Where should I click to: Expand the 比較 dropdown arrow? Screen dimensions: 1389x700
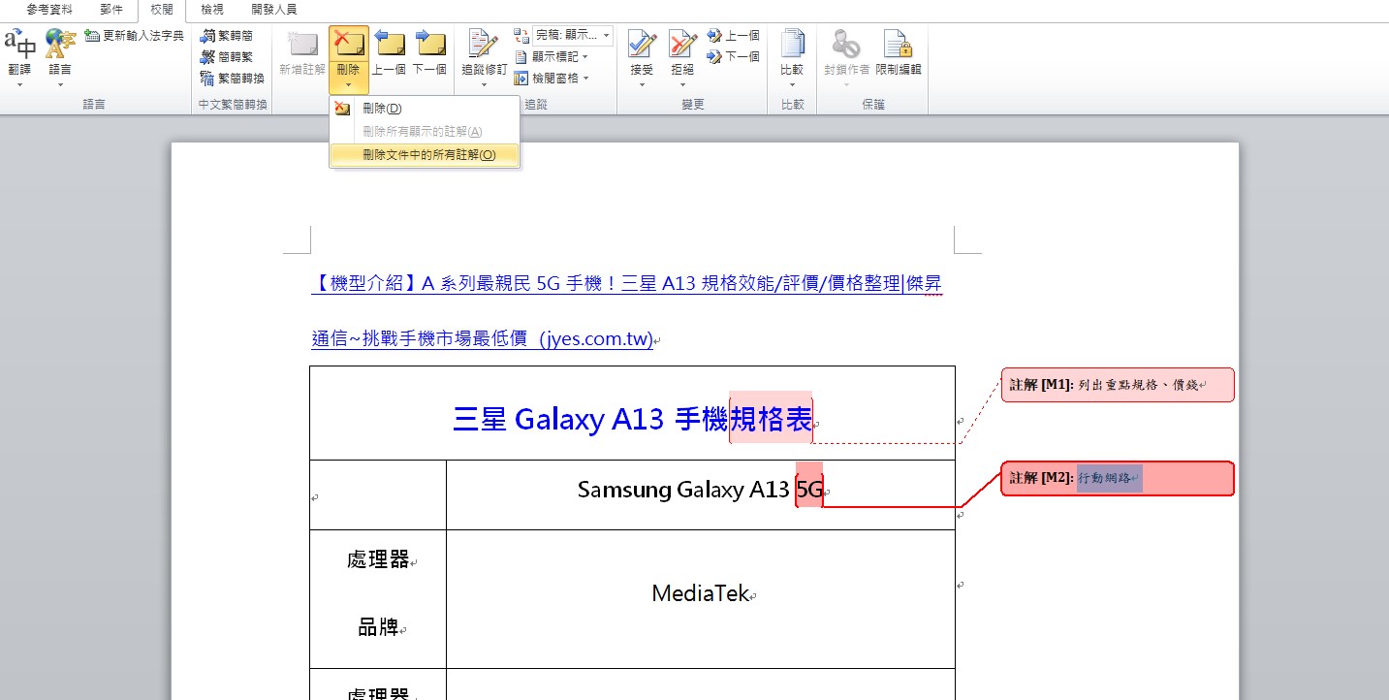click(x=792, y=85)
